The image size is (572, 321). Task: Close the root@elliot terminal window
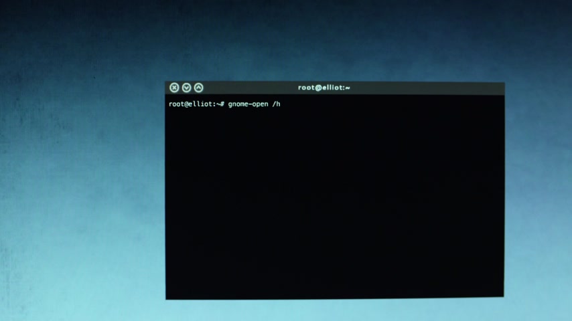tap(174, 88)
